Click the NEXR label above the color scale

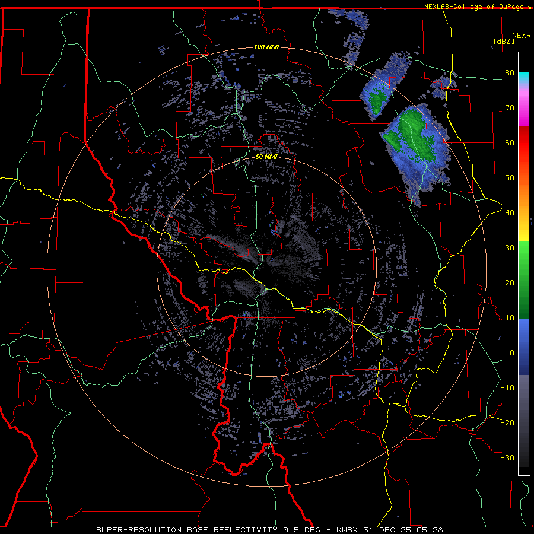pos(521,36)
